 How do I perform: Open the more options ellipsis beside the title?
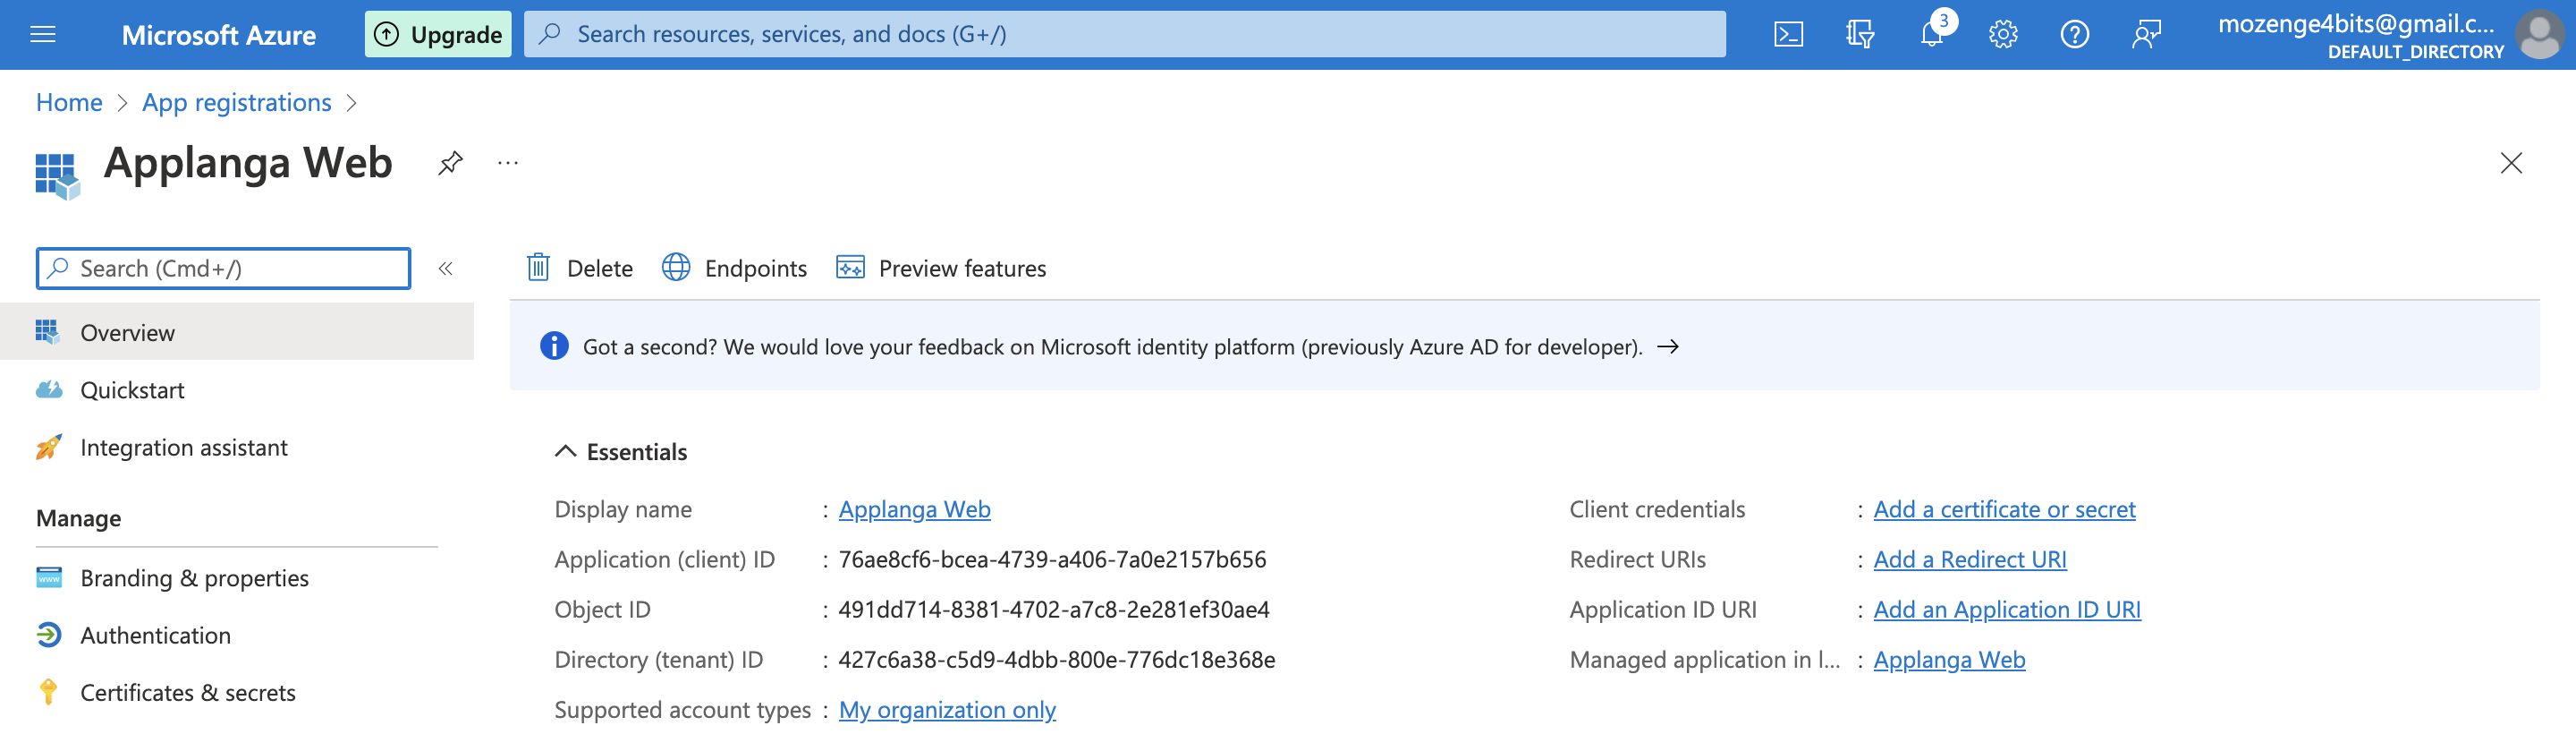[508, 162]
